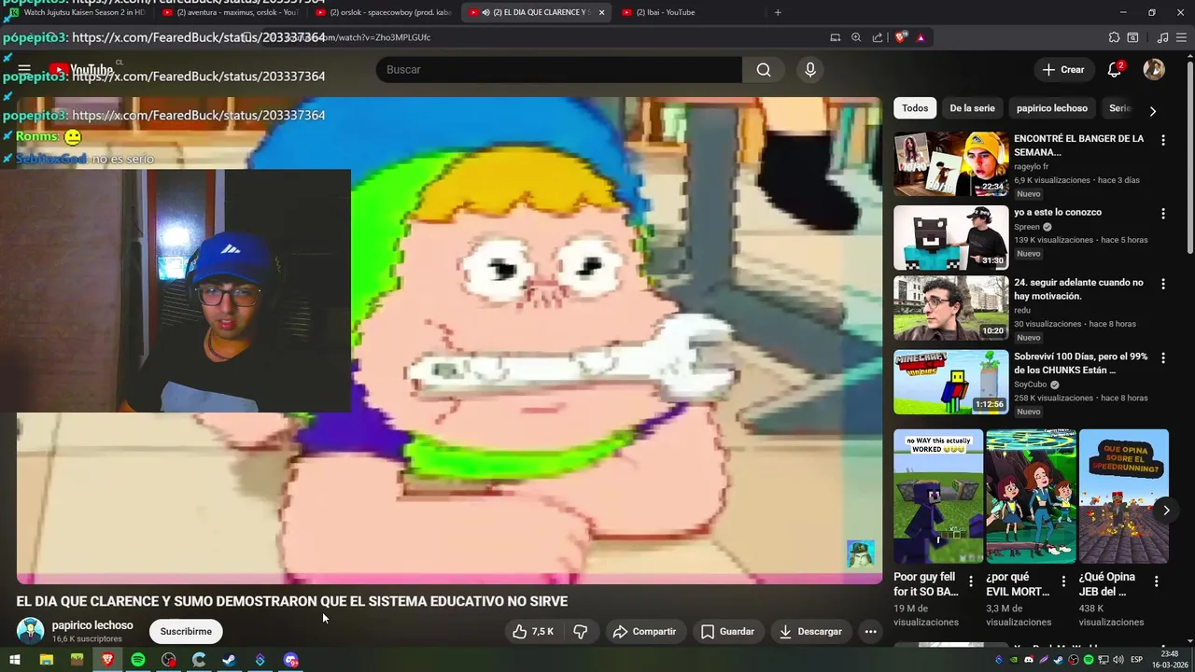Open the Brave sidebar panel icon
Screen dimensions: 1195x672
1132,37
